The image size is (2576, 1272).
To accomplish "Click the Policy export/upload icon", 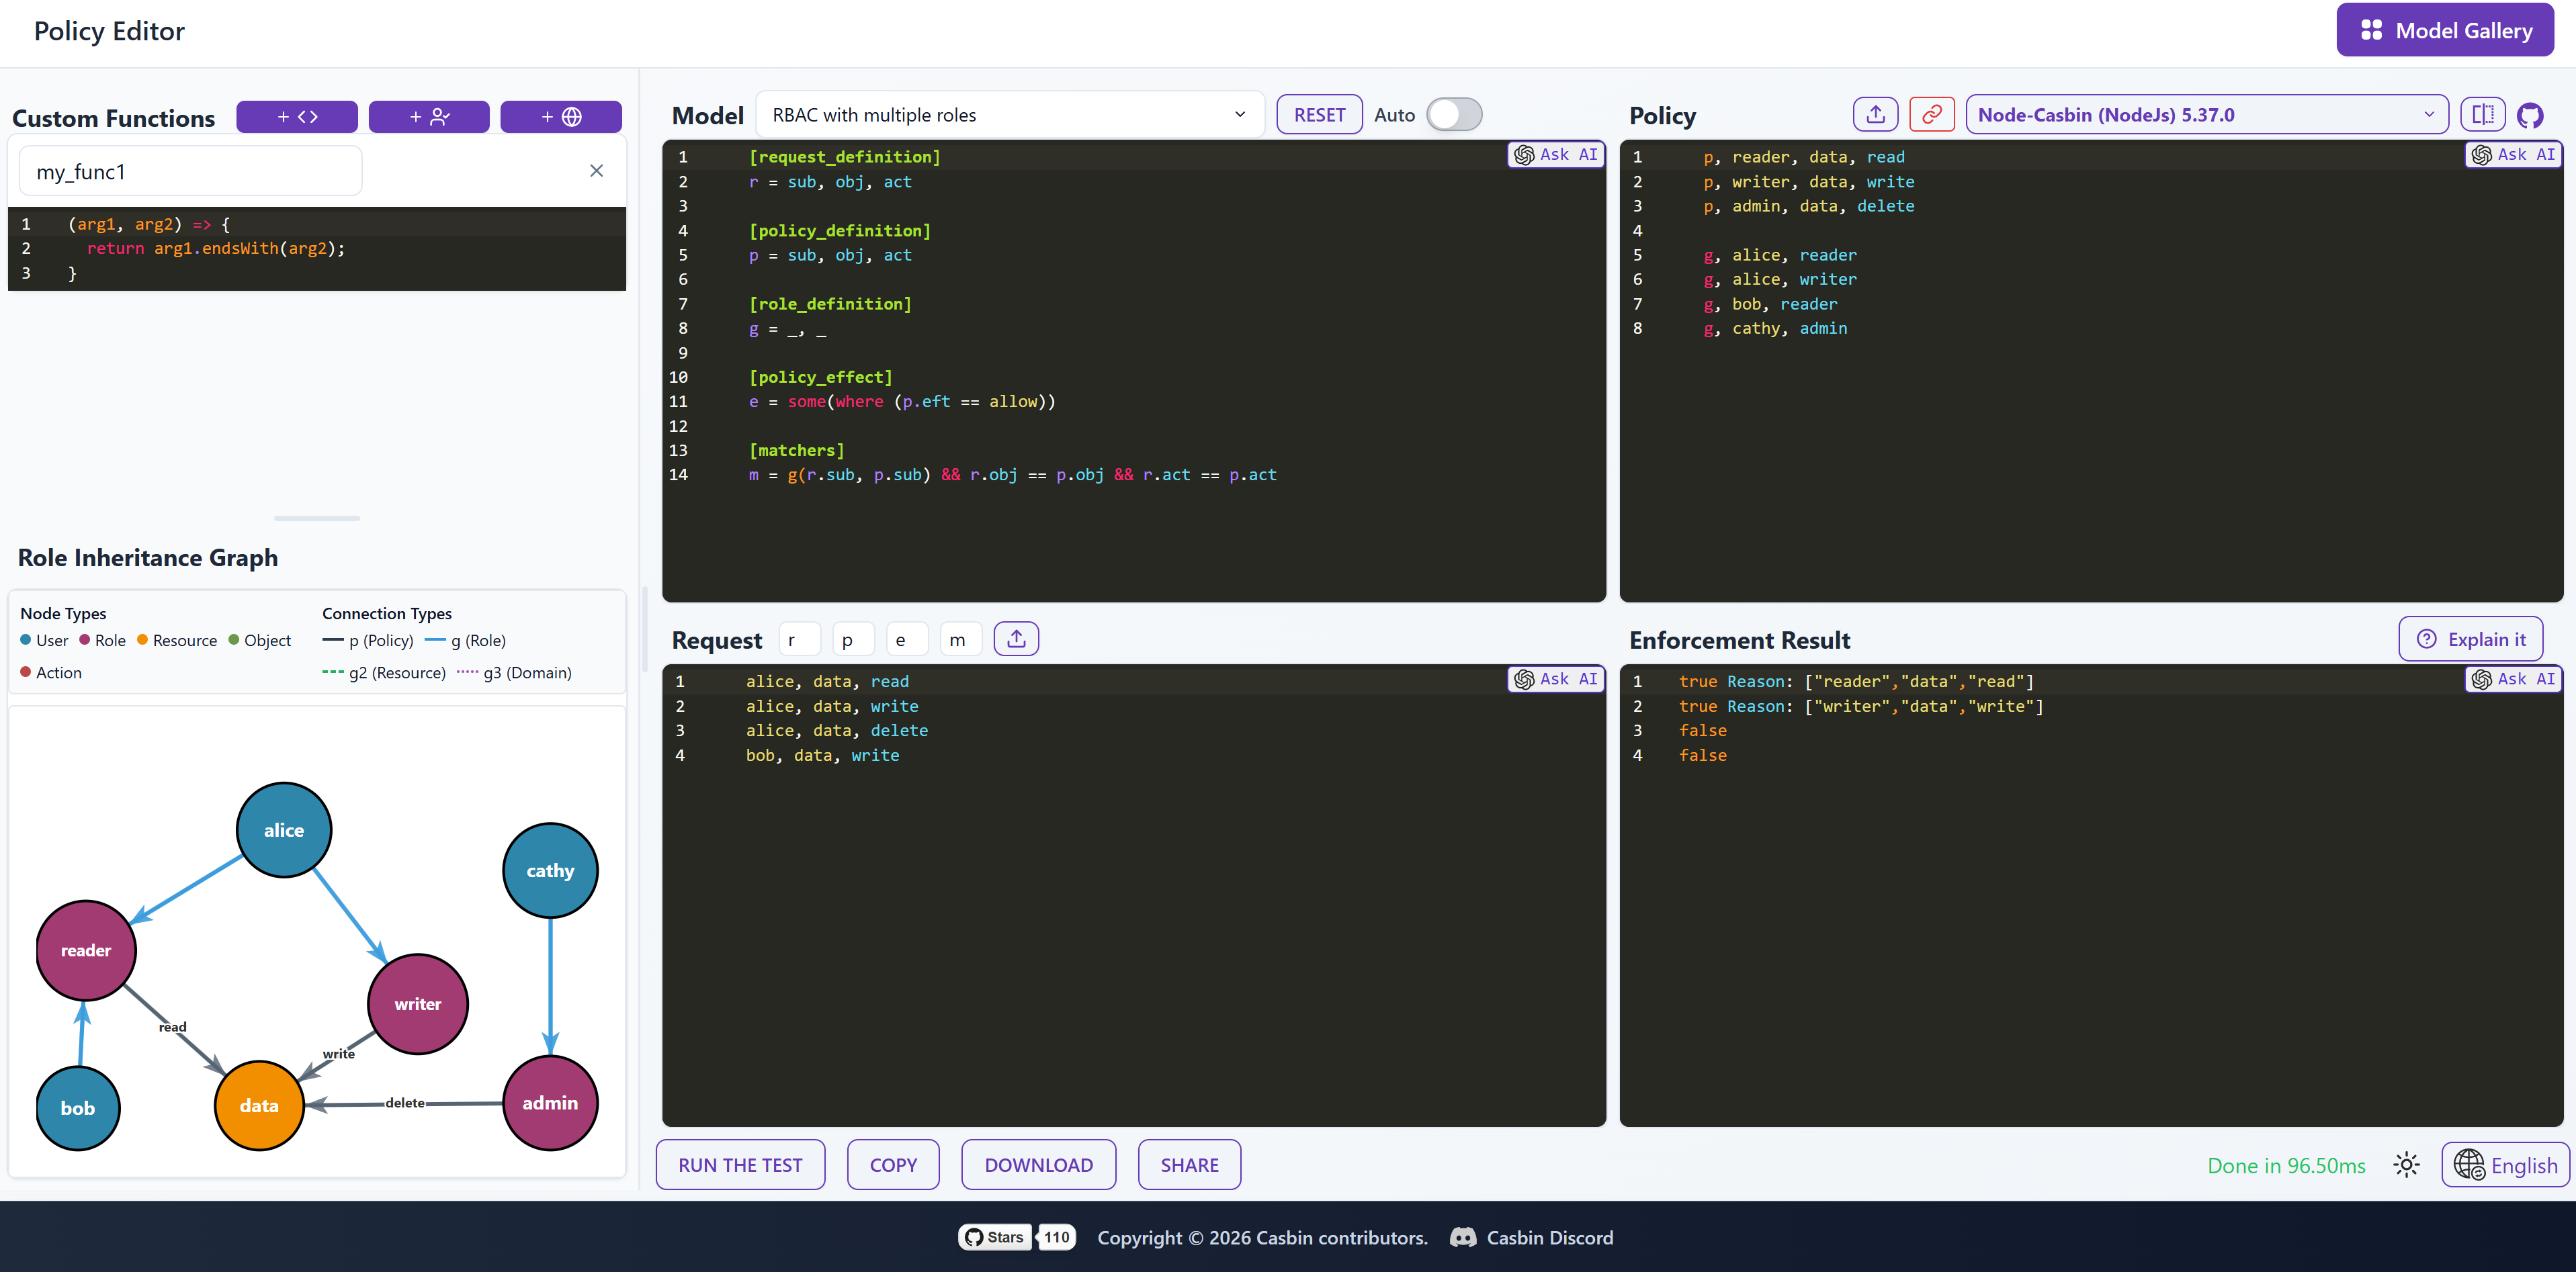I will click(x=1875, y=114).
